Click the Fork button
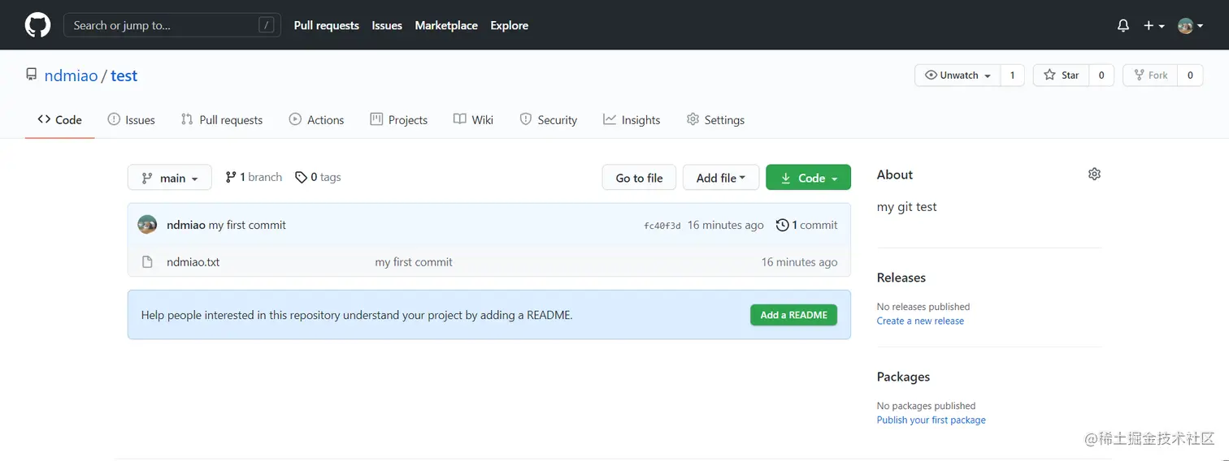Image resolution: width=1229 pixels, height=461 pixels. point(1150,75)
